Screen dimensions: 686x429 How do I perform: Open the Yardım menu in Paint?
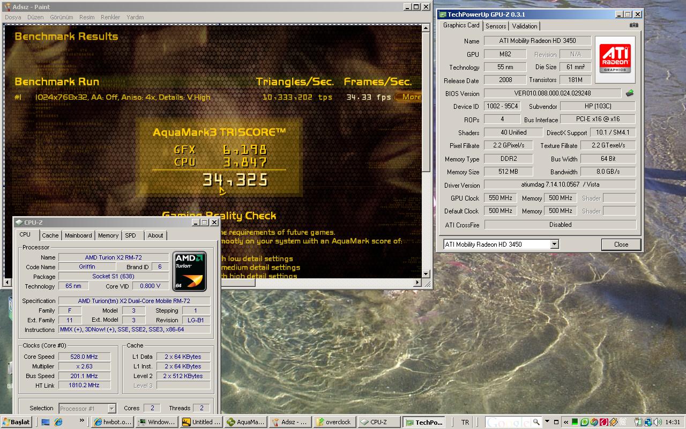(x=135, y=17)
